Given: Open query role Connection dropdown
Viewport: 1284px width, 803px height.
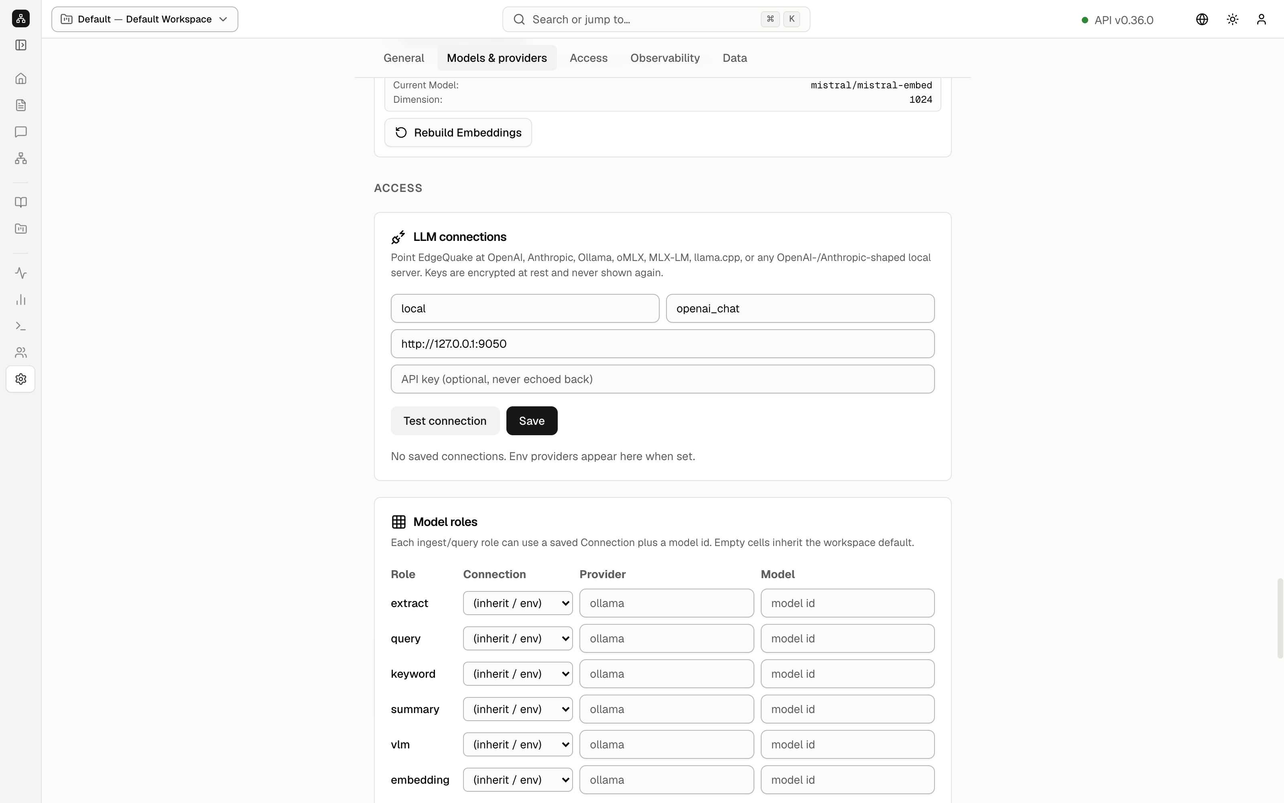Looking at the screenshot, I should coord(518,638).
